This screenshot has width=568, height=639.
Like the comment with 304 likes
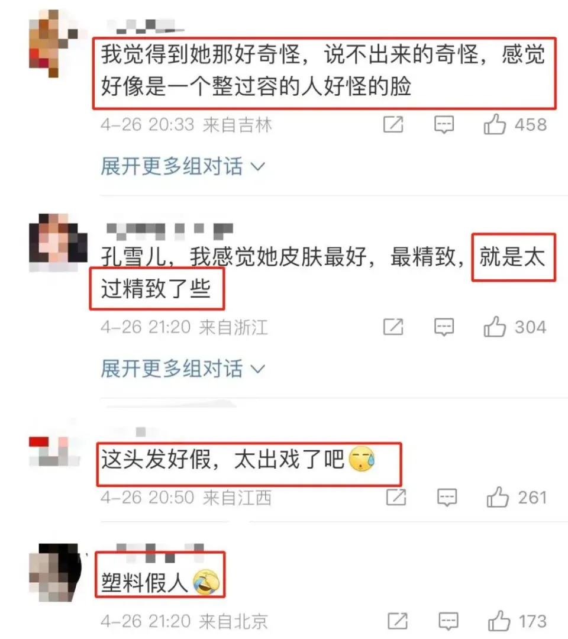[494, 327]
